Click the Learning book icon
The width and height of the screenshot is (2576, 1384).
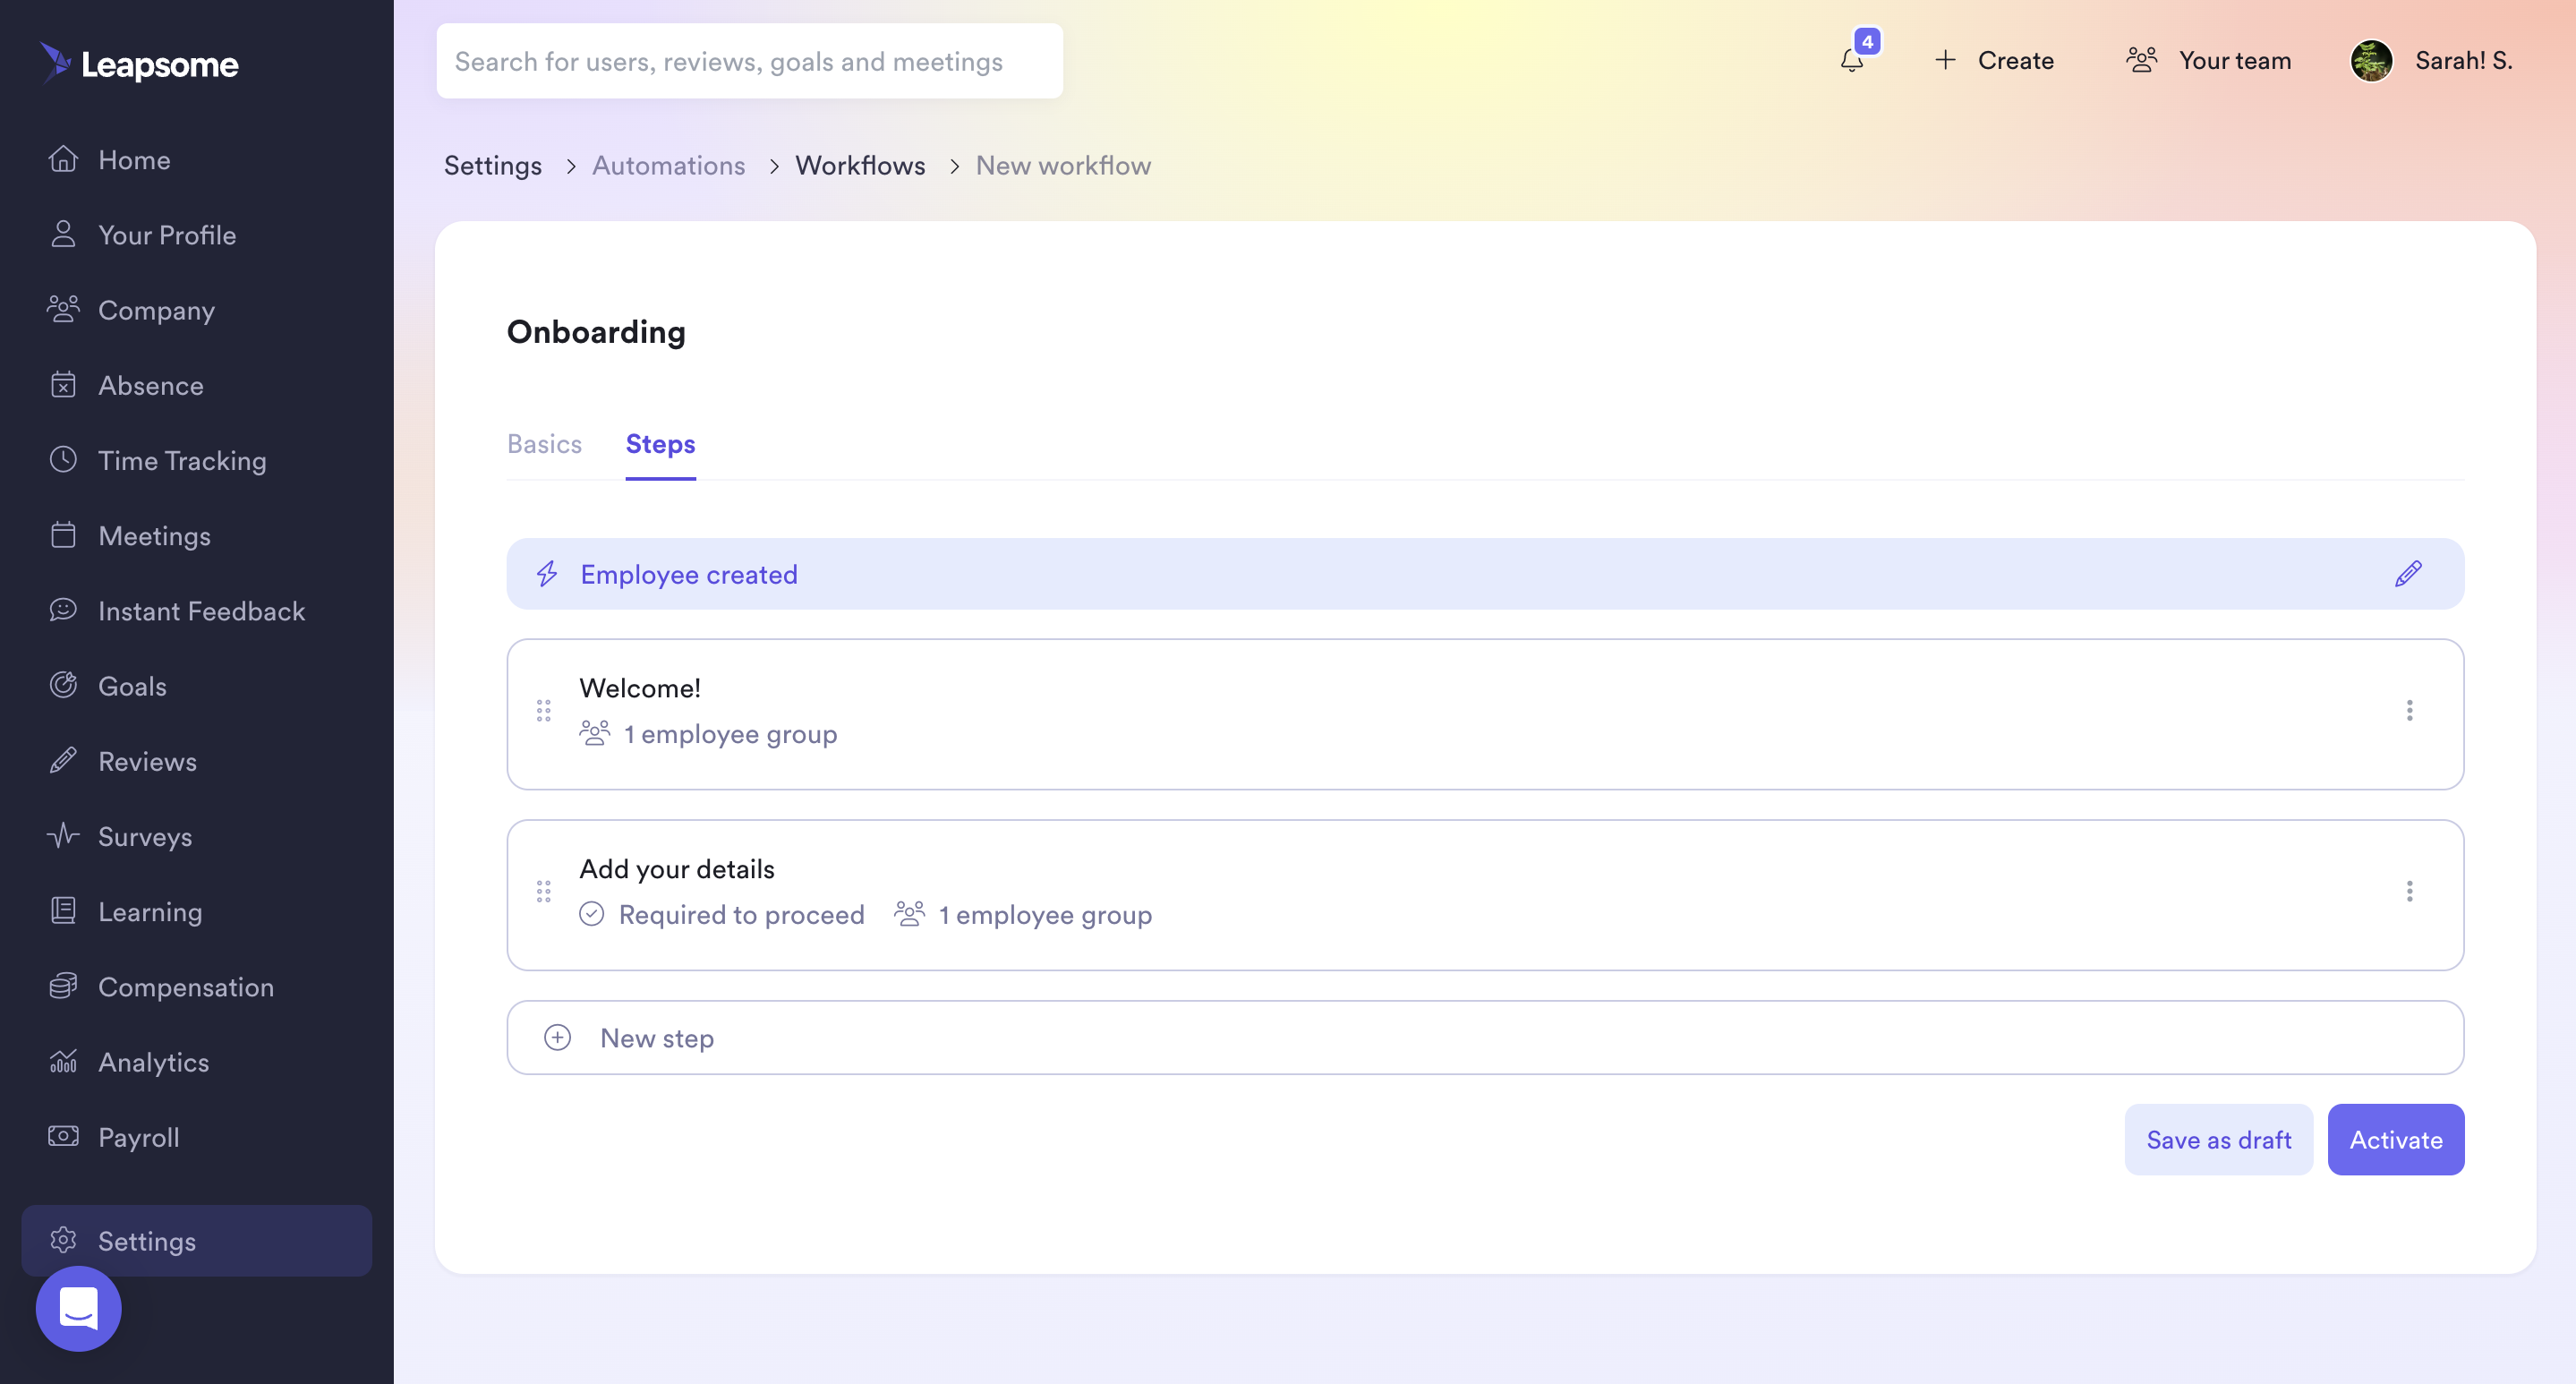(x=63, y=911)
